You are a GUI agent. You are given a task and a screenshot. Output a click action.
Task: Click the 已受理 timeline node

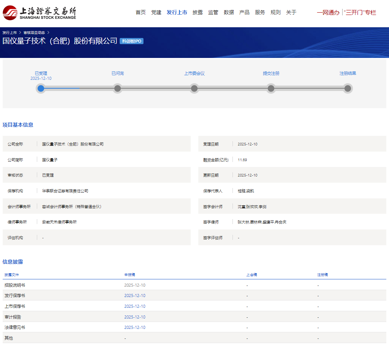pyautogui.click(x=41, y=88)
